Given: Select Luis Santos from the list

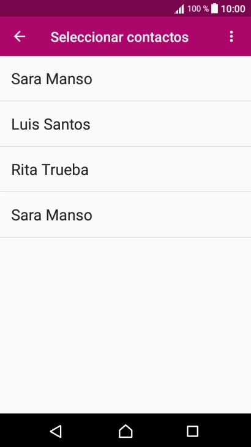Looking at the screenshot, I should 125,124.
